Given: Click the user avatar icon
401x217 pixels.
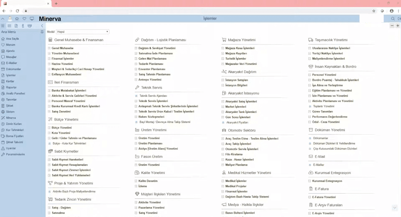Looking at the screenshot, I should point(10,19).
